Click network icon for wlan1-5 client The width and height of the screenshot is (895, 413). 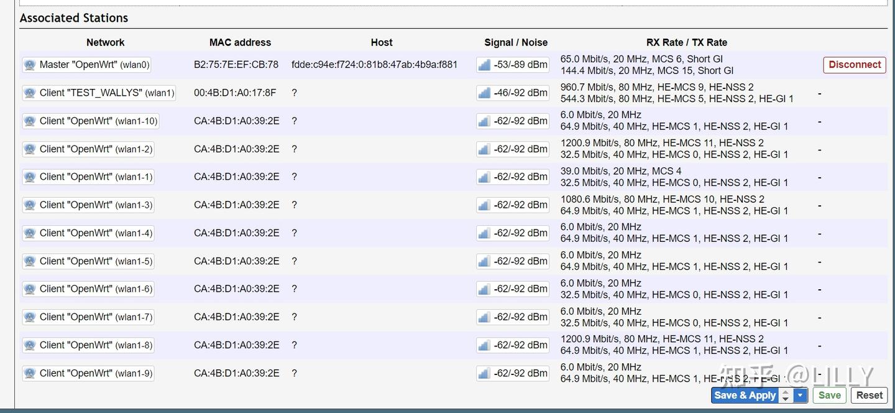tap(29, 261)
